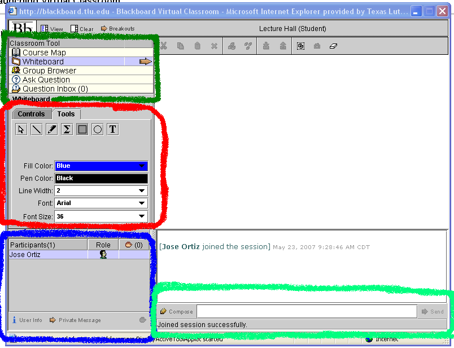Select Whiteboard in Classroom Tool list

pyautogui.click(x=81, y=62)
